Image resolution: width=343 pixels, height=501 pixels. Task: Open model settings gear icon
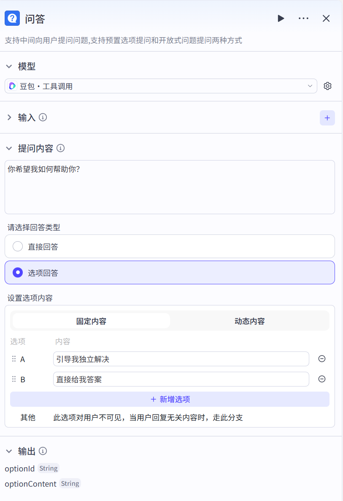(x=327, y=86)
